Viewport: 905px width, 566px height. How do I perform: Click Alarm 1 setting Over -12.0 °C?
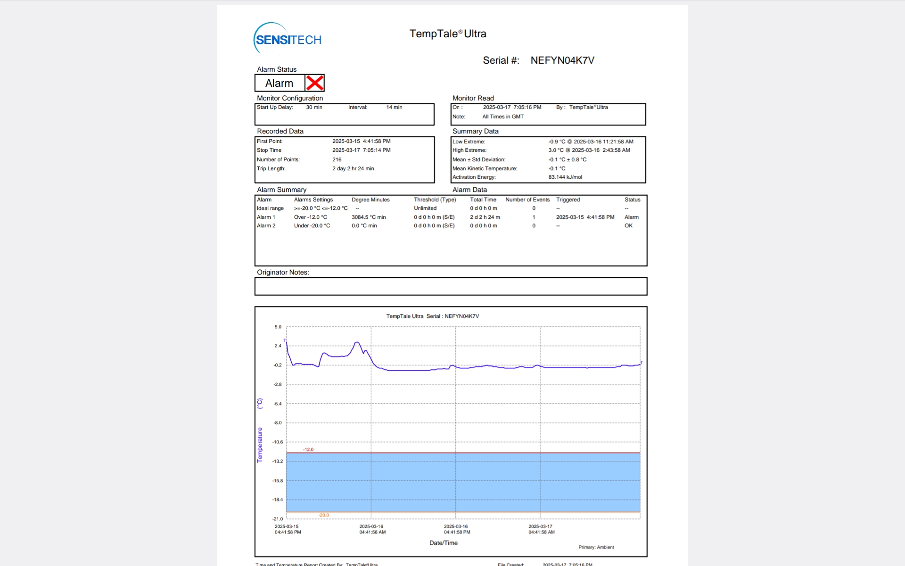coord(310,217)
